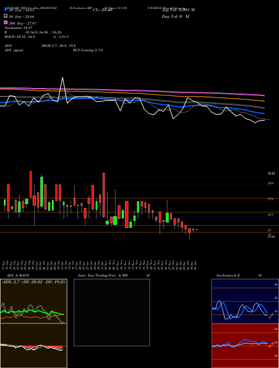Open the red RSI chart panel
This screenshot has height=368, width=279.
(x=245, y=346)
